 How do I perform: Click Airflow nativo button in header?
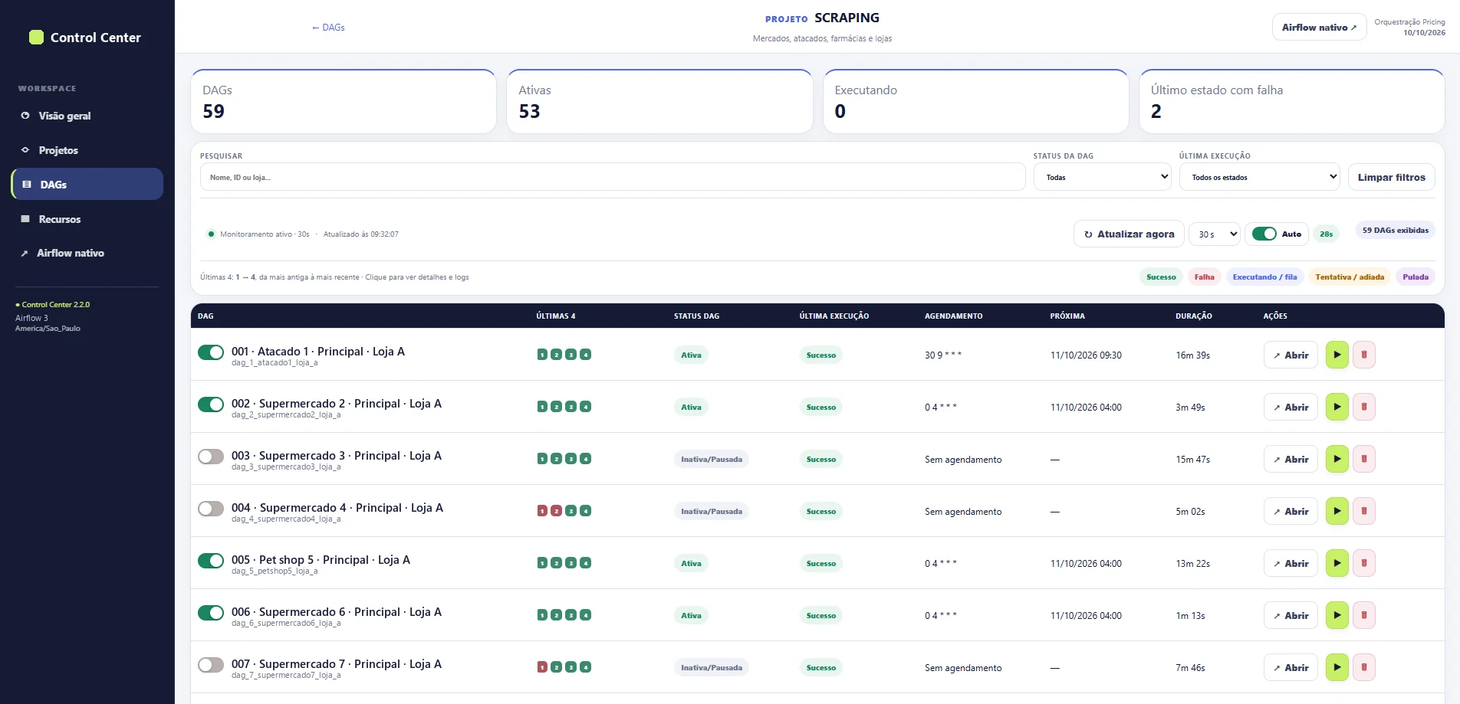[1319, 27]
